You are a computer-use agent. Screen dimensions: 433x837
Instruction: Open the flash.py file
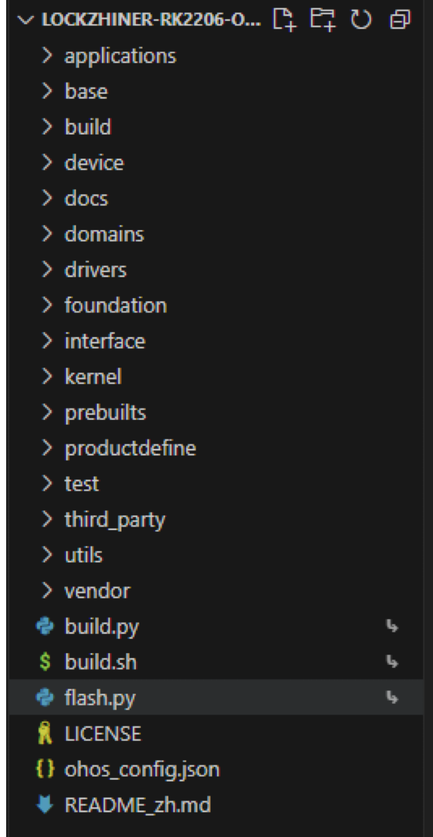coord(99,699)
